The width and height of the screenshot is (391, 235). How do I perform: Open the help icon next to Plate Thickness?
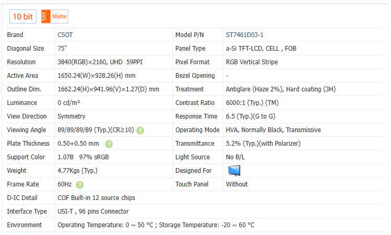pos(109,144)
